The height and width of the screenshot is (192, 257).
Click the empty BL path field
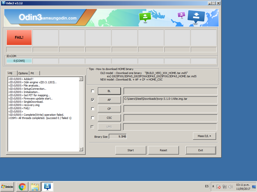point(170,91)
